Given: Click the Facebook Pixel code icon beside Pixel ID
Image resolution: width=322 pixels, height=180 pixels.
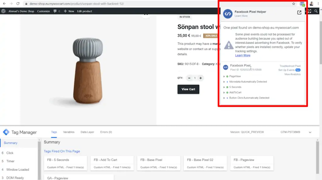Looking at the screenshot, I should (225, 67).
